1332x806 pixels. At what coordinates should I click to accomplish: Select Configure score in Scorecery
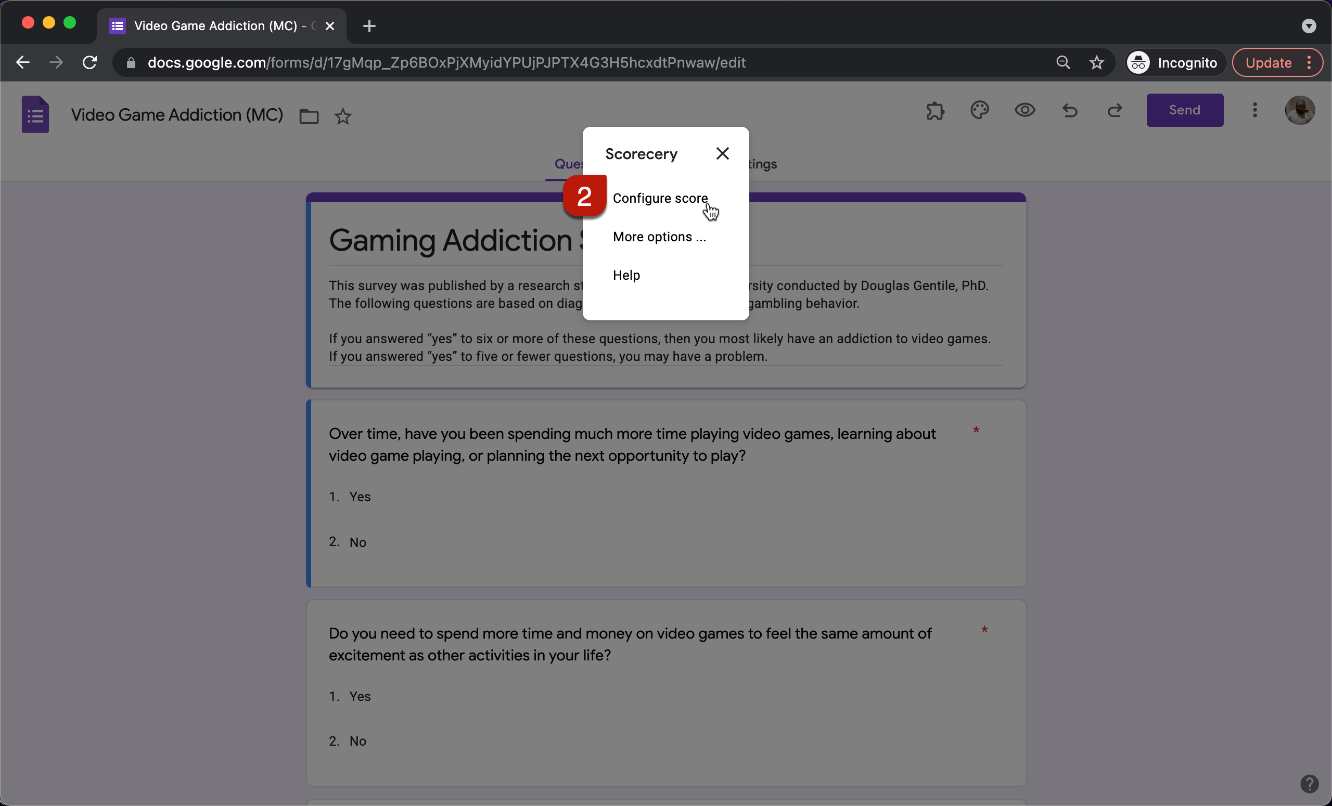pyautogui.click(x=660, y=198)
